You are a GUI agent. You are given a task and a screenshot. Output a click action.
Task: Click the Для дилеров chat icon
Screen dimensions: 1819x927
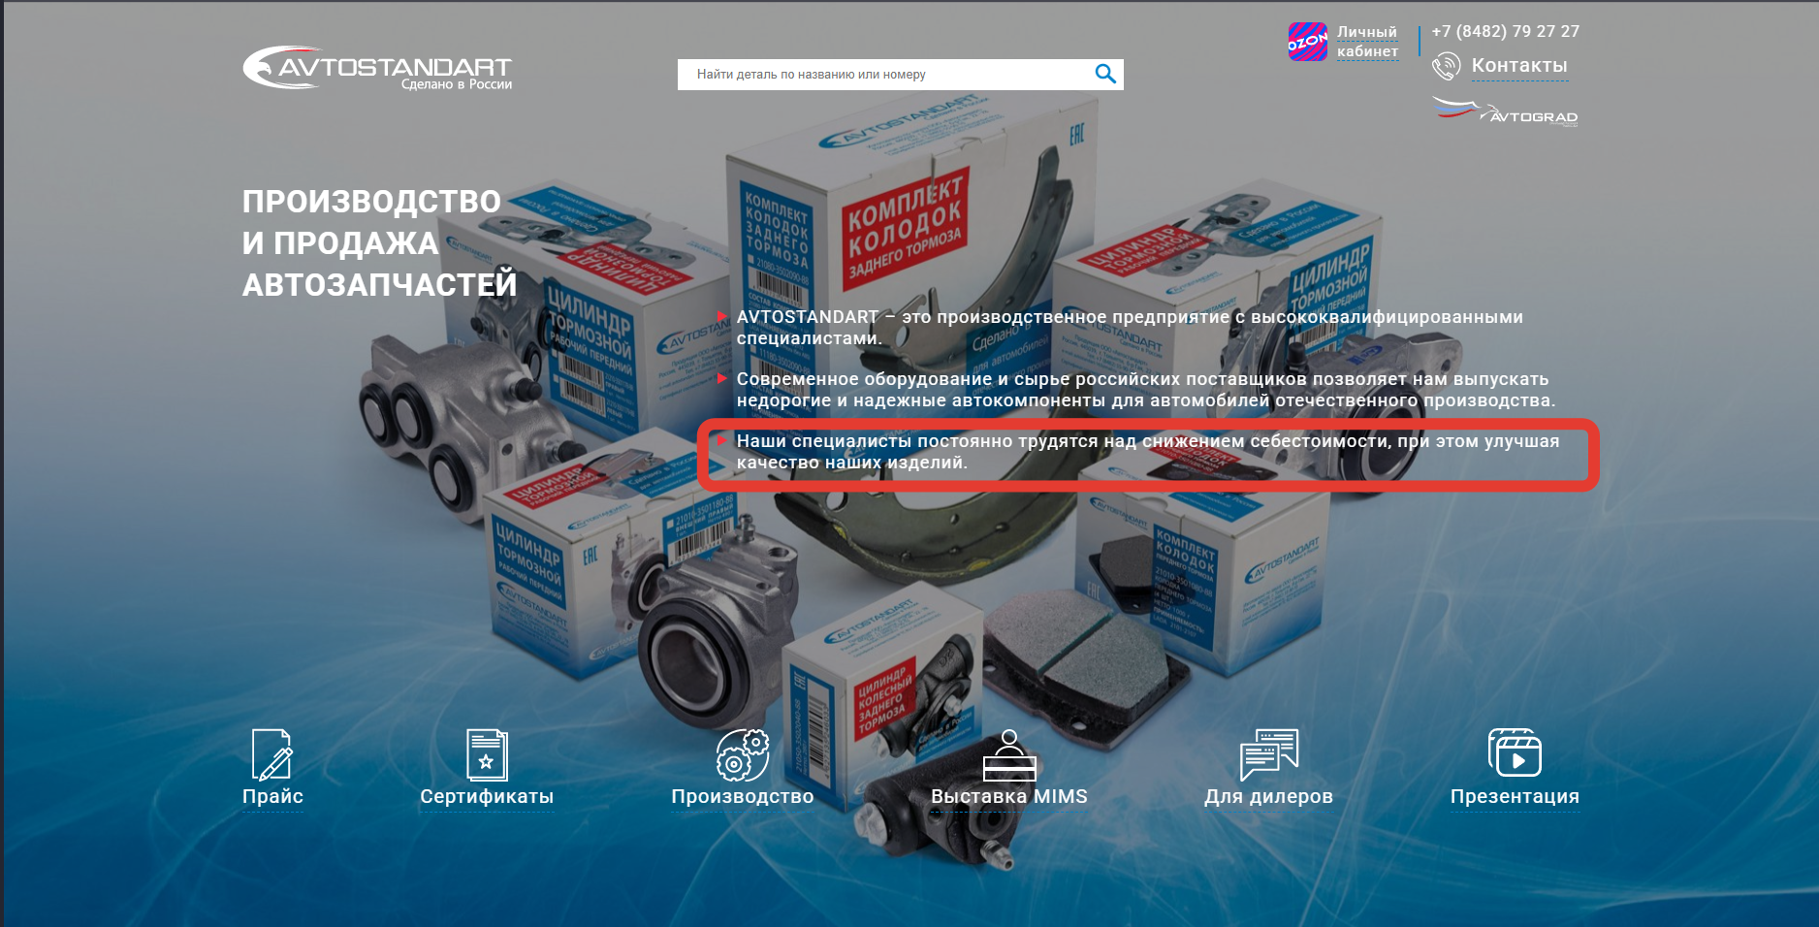1268,754
